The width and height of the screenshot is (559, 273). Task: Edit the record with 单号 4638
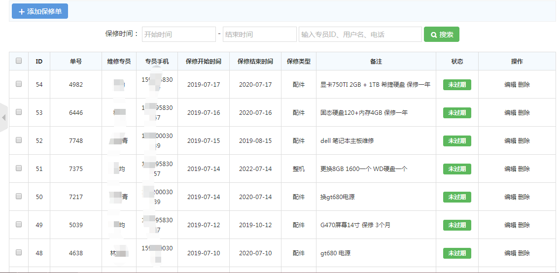pyautogui.click(x=510, y=253)
